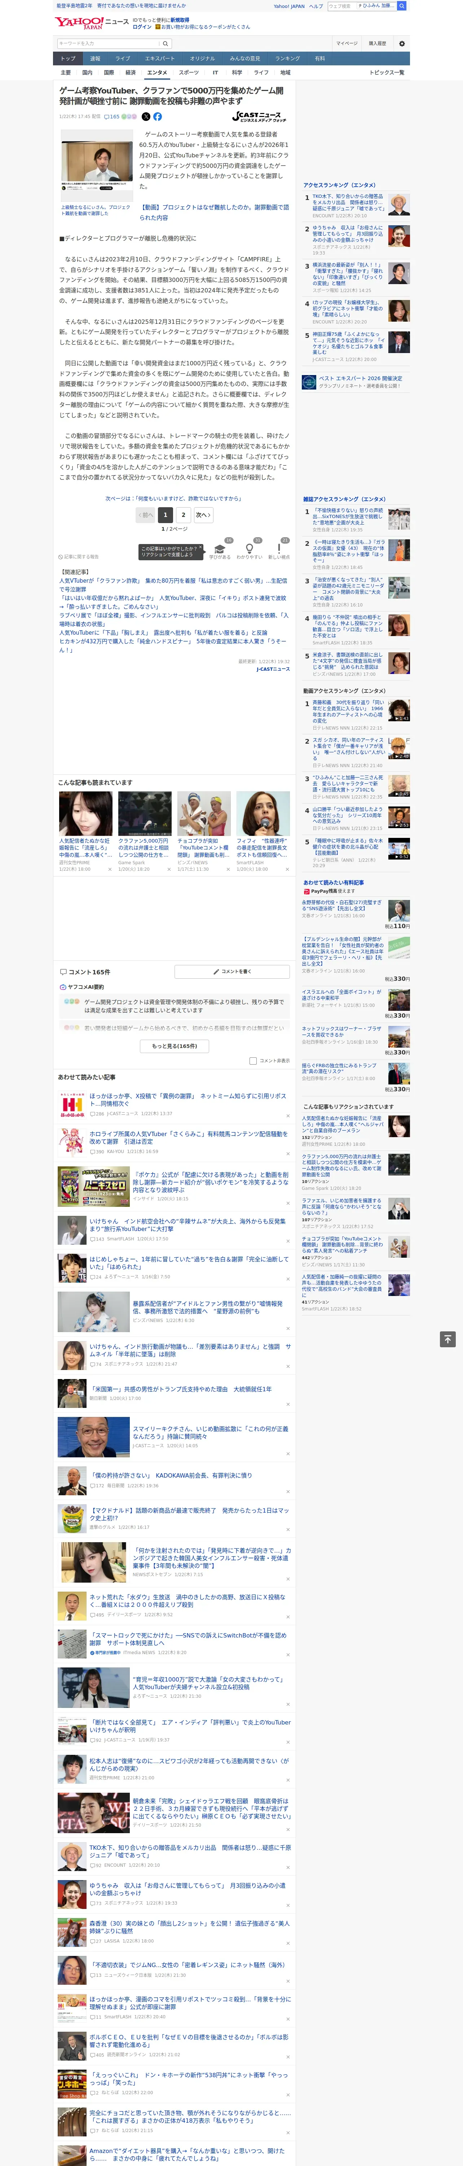Image resolution: width=463 pixels, height=2166 pixels.
Task: Open the スマイリーキクチさん article
Action: pos(211,1432)
